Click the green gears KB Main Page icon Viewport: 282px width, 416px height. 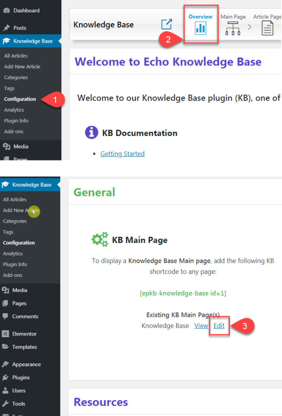coord(100,239)
